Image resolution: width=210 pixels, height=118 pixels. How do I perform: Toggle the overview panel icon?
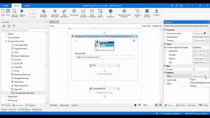pos(160,105)
